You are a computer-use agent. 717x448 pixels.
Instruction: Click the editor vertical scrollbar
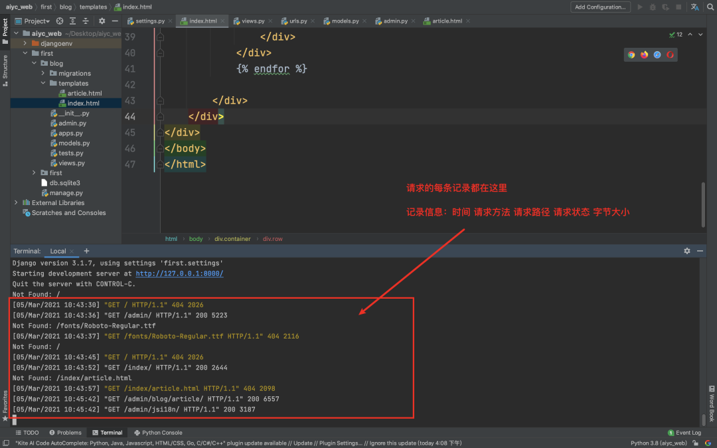tap(703, 204)
